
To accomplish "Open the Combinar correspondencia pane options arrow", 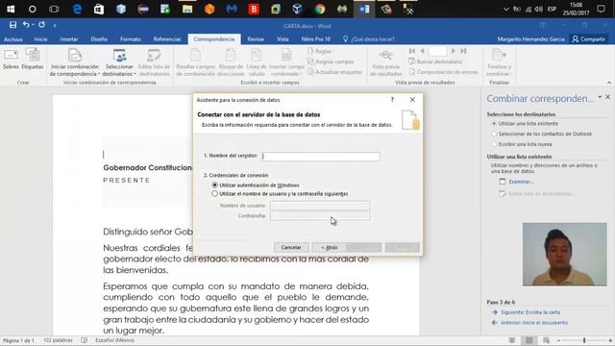I will [x=600, y=97].
